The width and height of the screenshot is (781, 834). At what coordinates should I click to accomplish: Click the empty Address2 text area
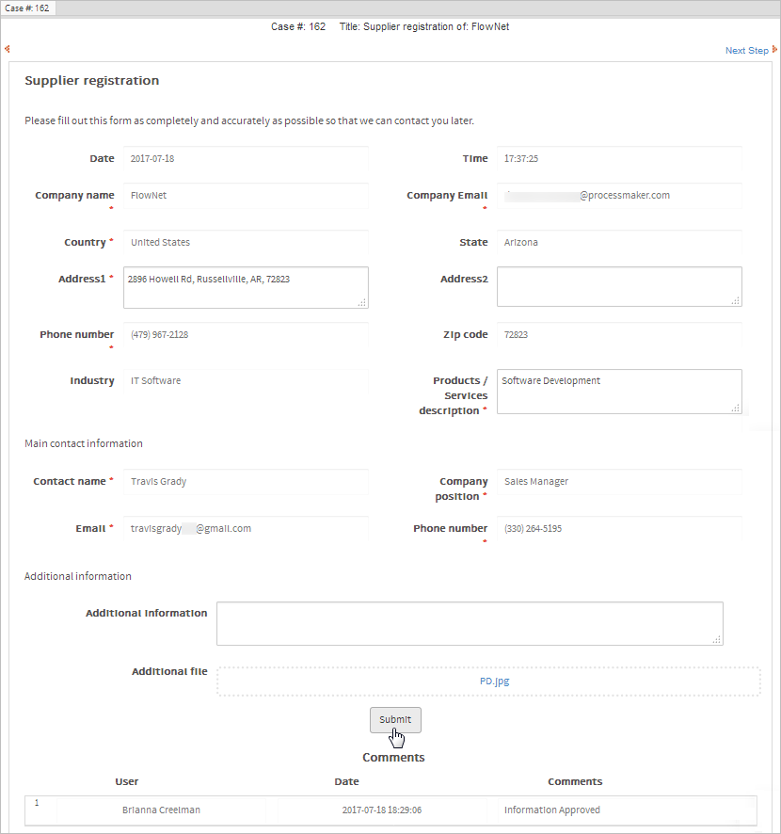[x=618, y=286]
